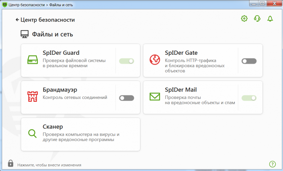Image resolution: width=283 pixels, height=171 pixels.
Task: Toggle the SpIDer Mail switch
Action: tap(249, 98)
